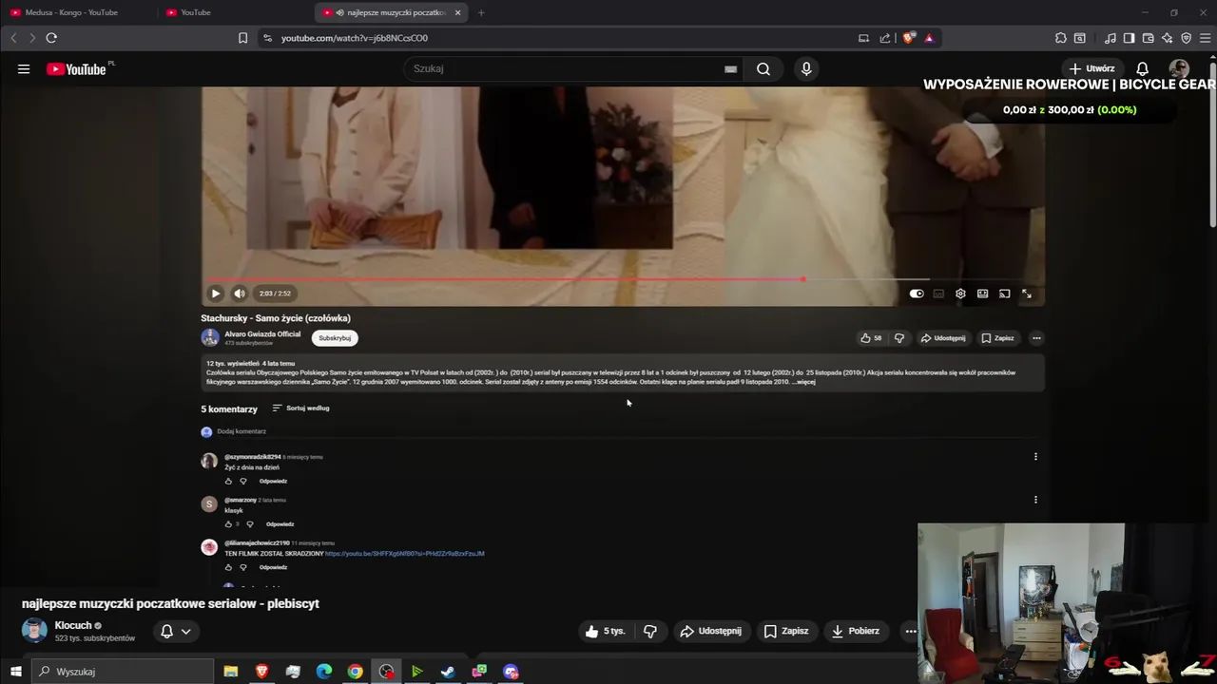Cast video to a TV
The height and width of the screenshot is (684, 1217).
coord(1004,294)
